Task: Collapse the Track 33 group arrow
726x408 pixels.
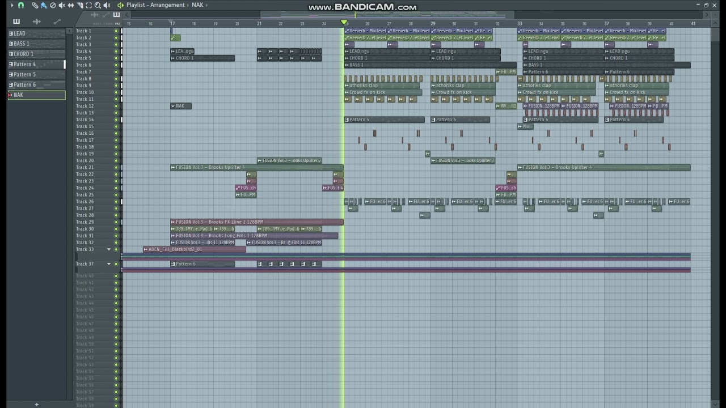Action: 109,249
